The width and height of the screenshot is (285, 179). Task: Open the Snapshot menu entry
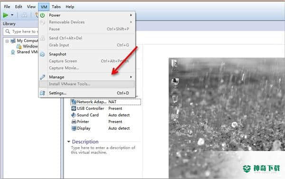click(87, 54)
